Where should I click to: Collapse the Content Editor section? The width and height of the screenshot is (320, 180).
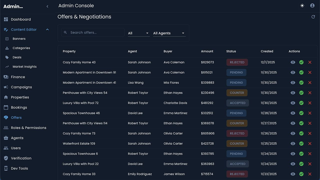point(47,29)
